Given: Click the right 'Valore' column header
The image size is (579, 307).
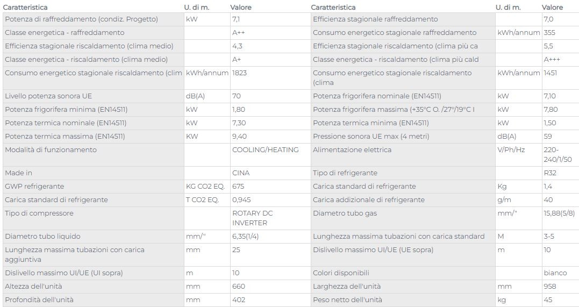Looking at the screenshot, I should pos(552,8).
